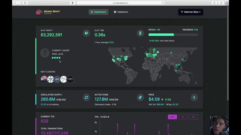Select the 2h TPS chart range
The image size is (241, 135).
point(183,117)
